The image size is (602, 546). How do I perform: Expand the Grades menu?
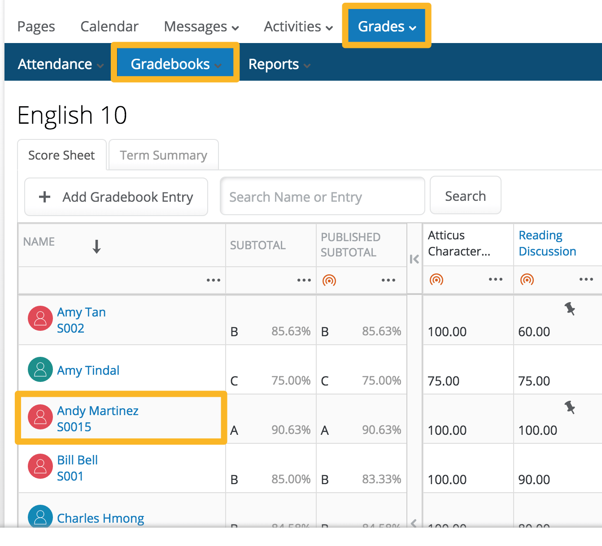coord(387,26)
